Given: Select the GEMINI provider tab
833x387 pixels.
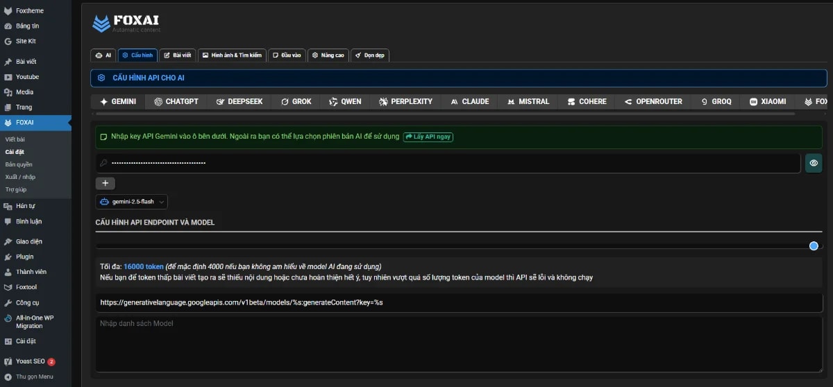Looking at the screenshot, I should (117, 101).
